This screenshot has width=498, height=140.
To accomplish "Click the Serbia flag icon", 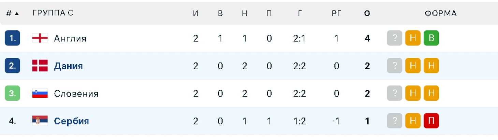I will (40, 121).
